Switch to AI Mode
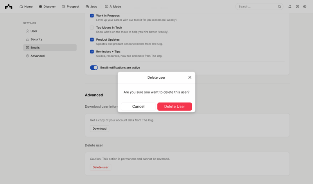 [x=113, y=7]
